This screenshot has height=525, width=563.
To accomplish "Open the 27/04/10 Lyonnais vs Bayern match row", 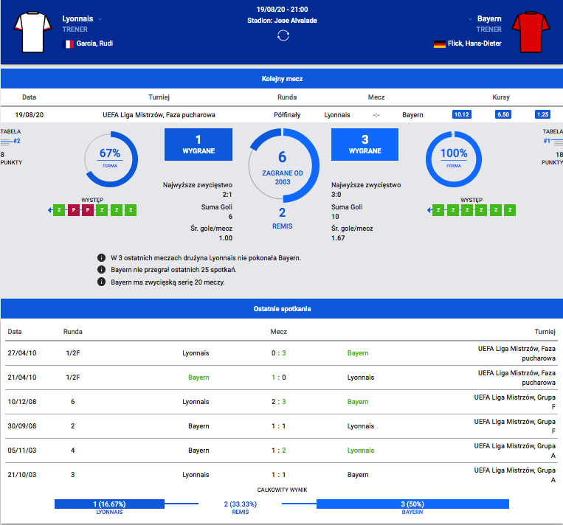I will click(281, 353).
